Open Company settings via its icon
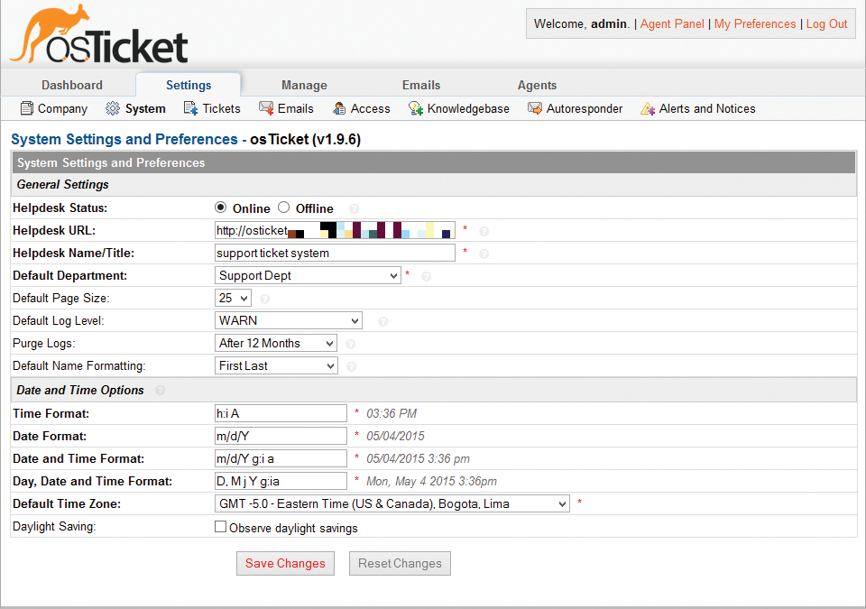The height and width of the screenshot is (609, 866). 26,109
